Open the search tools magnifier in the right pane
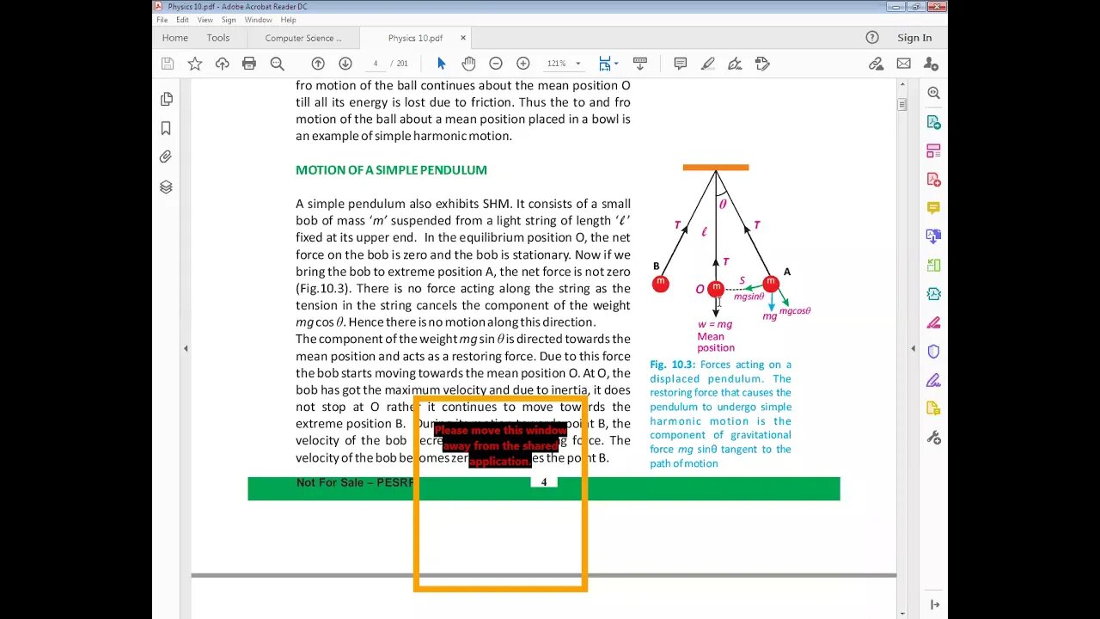 pos(933,93)
